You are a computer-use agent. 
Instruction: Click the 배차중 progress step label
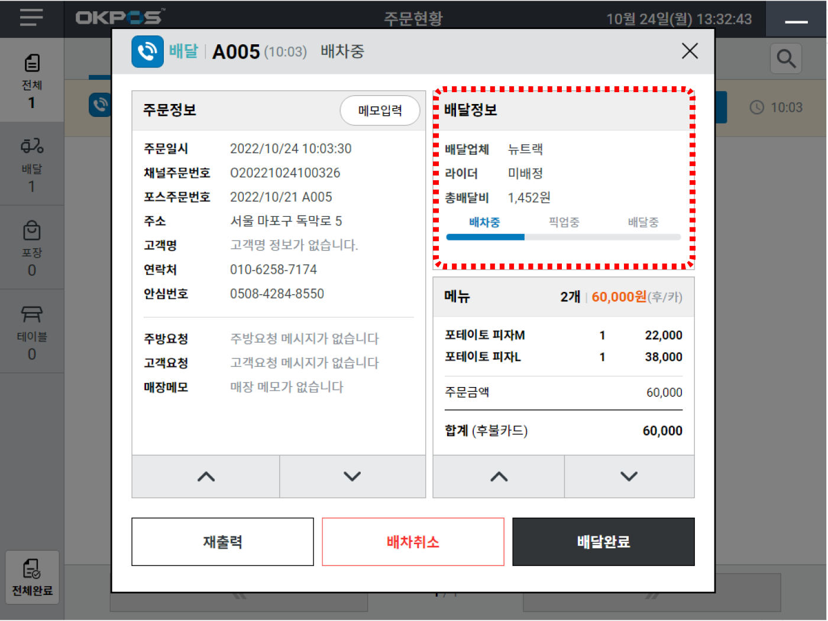[x=484, y=223]
